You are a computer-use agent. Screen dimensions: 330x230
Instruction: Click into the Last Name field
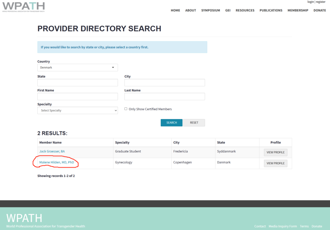(165, 97)
